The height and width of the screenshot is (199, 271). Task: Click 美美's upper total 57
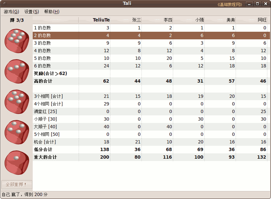(232, 81)
